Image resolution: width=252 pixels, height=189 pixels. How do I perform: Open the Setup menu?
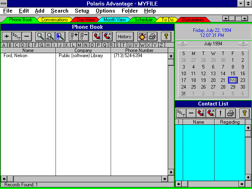point(82,11)
